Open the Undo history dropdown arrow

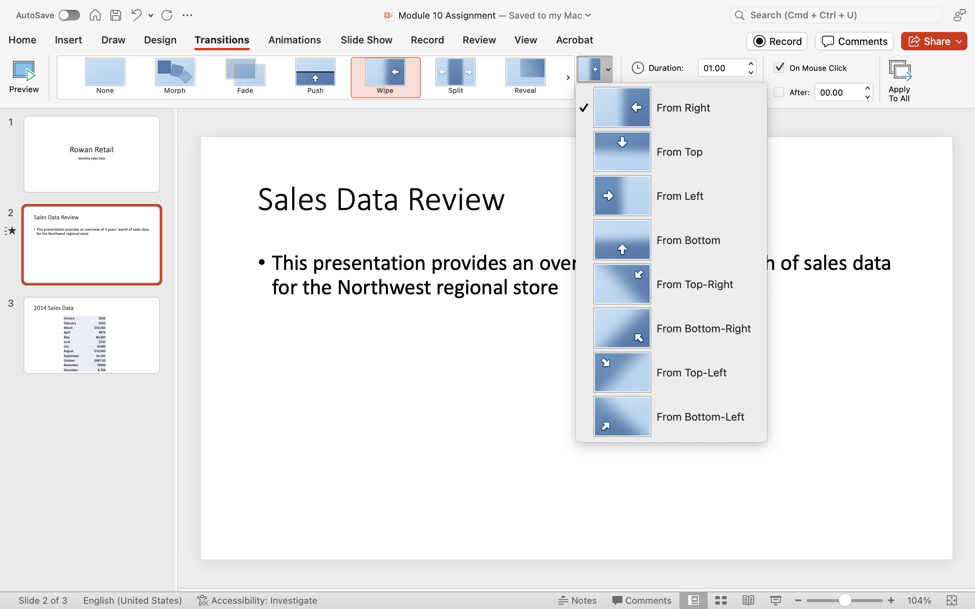(x=151, y=16)
